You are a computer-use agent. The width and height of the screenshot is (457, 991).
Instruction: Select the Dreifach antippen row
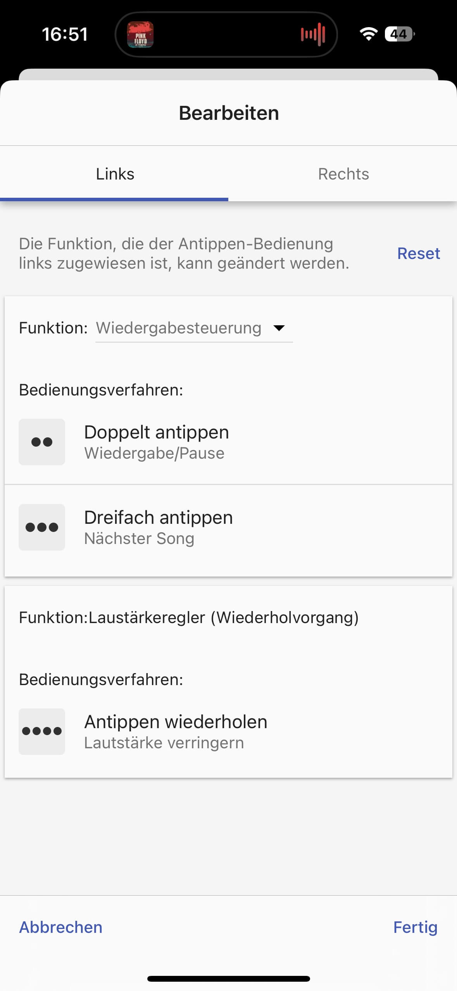[x=228, y=527]
